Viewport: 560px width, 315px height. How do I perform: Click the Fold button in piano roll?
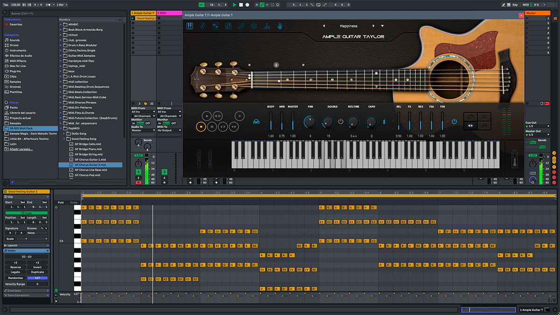(61, 203)
